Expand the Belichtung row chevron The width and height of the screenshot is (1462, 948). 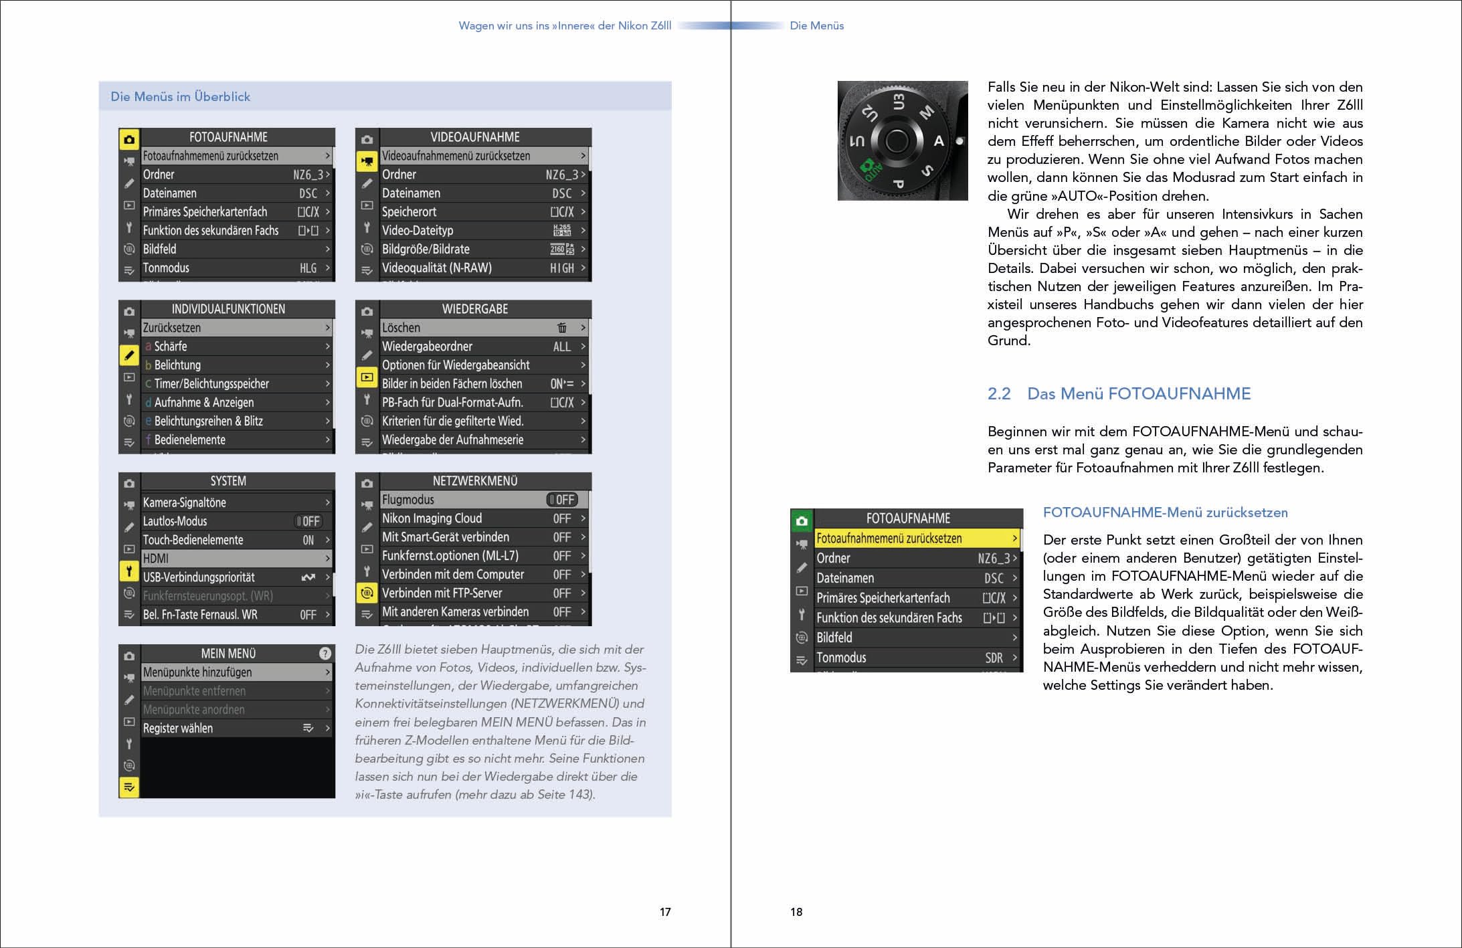[x=328, y=365]
